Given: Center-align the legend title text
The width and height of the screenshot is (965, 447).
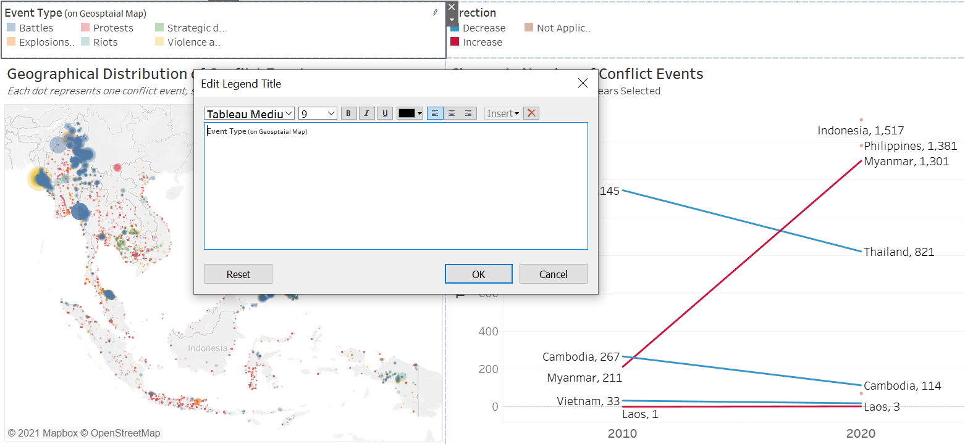Looking at the screenshot, I should click(x=452, y=113).
